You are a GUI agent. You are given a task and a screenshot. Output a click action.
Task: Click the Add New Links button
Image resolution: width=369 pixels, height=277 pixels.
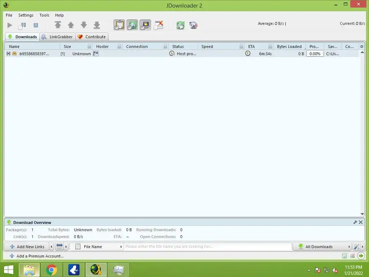point(27,247)
